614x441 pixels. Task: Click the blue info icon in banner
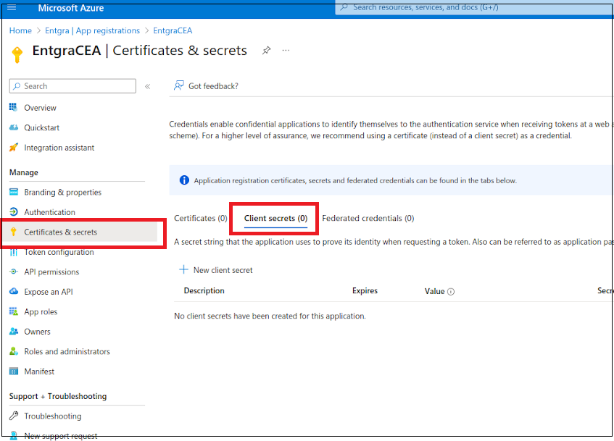[x=184, y=180]
